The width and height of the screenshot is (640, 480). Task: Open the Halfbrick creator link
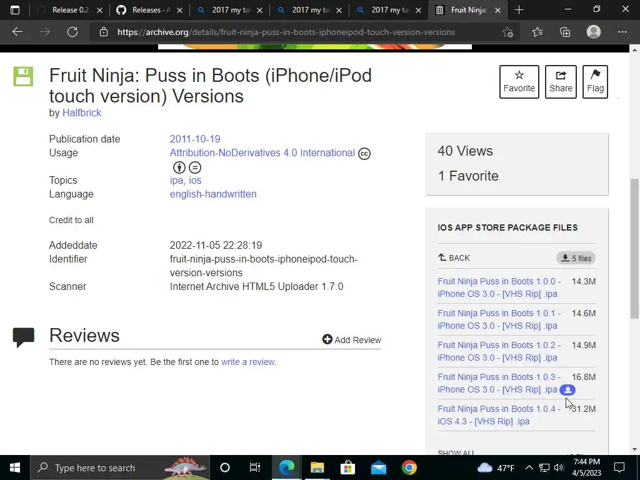tap(82, 112)
